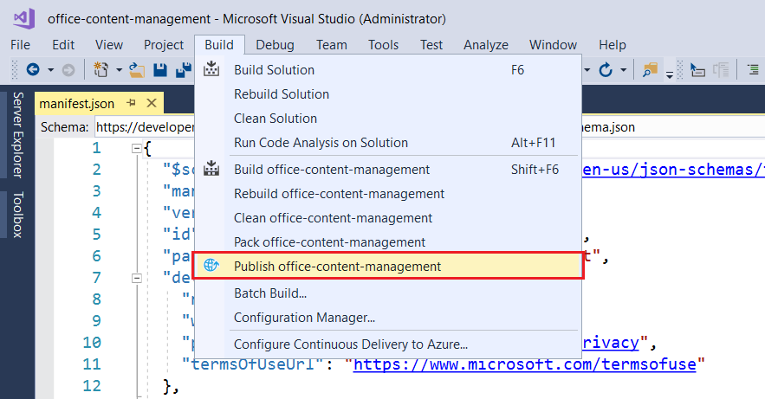The height and width of the screenshot is (399, 765).
Task: Open the toolbar overflow options dropdown
Action: tap(670, 74)
